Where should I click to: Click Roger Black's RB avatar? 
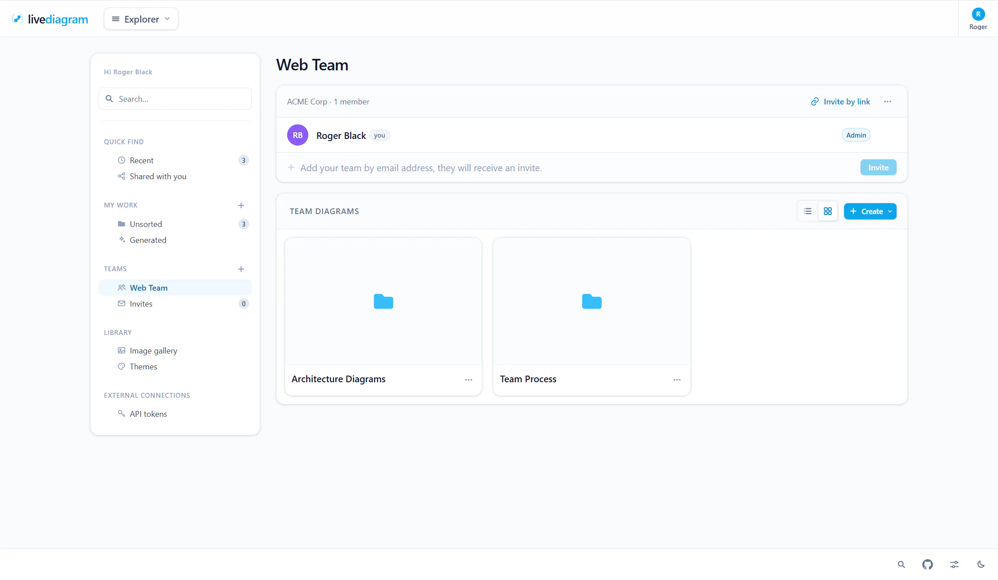[x=298, y=135]
